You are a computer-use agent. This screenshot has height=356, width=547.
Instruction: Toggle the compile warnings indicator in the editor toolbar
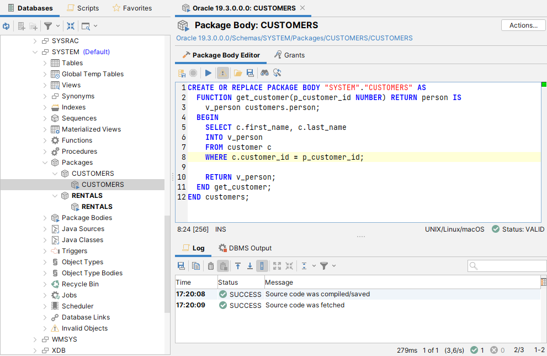point(223,72)
